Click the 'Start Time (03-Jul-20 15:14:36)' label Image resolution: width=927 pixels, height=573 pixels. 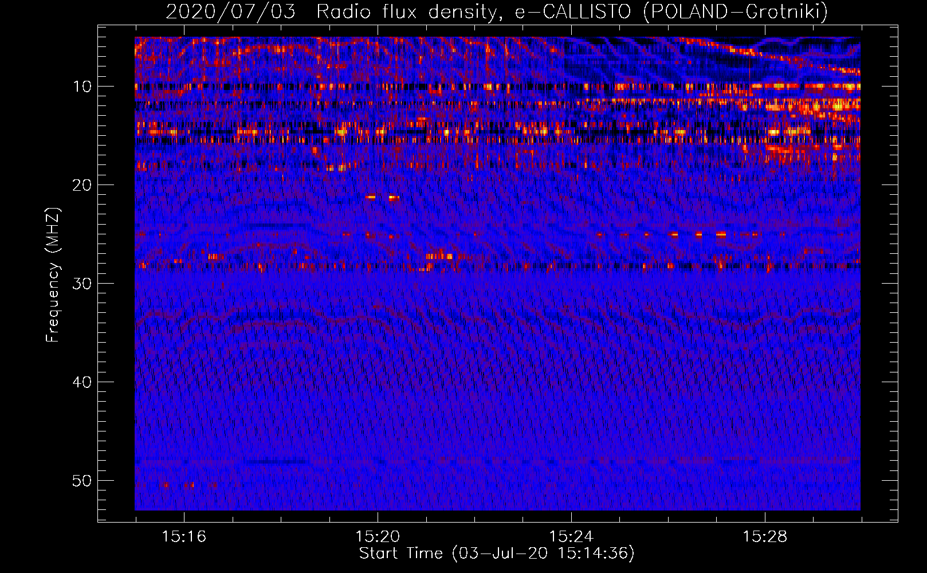497,554
